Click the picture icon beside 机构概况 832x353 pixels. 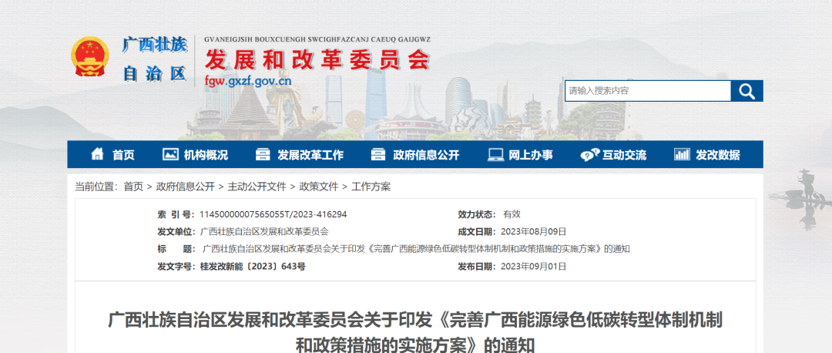click(170, 154)
